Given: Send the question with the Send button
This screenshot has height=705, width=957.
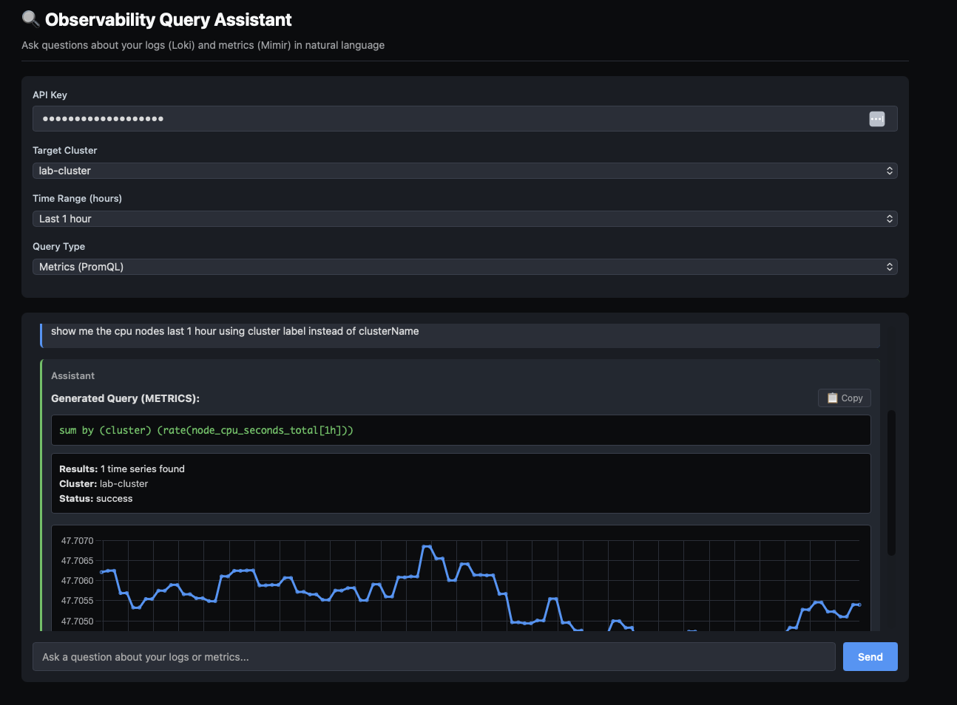Looking at the screenshot, I should [x=870, y=656].
